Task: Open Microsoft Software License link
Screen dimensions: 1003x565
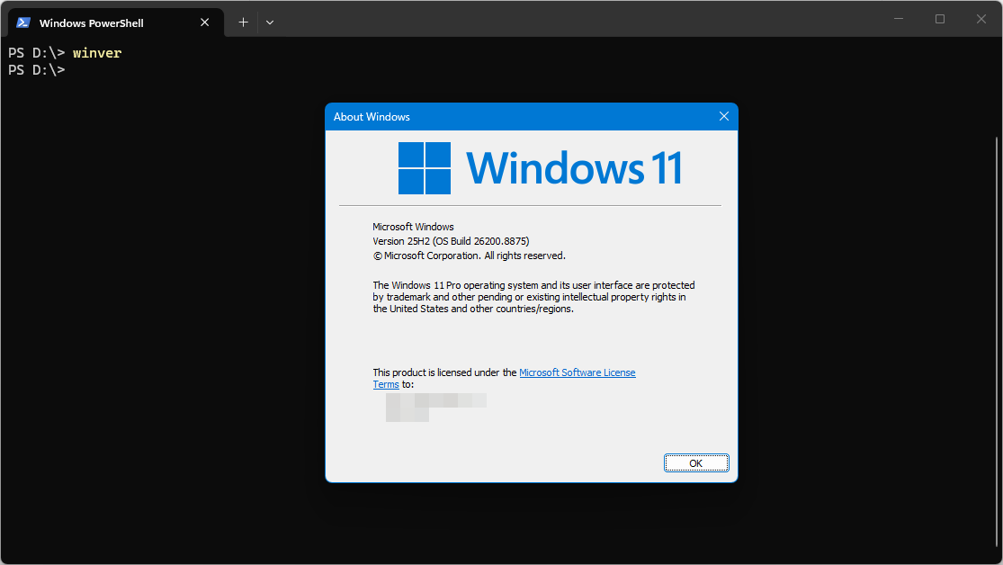Action: (x=577, y=372)
